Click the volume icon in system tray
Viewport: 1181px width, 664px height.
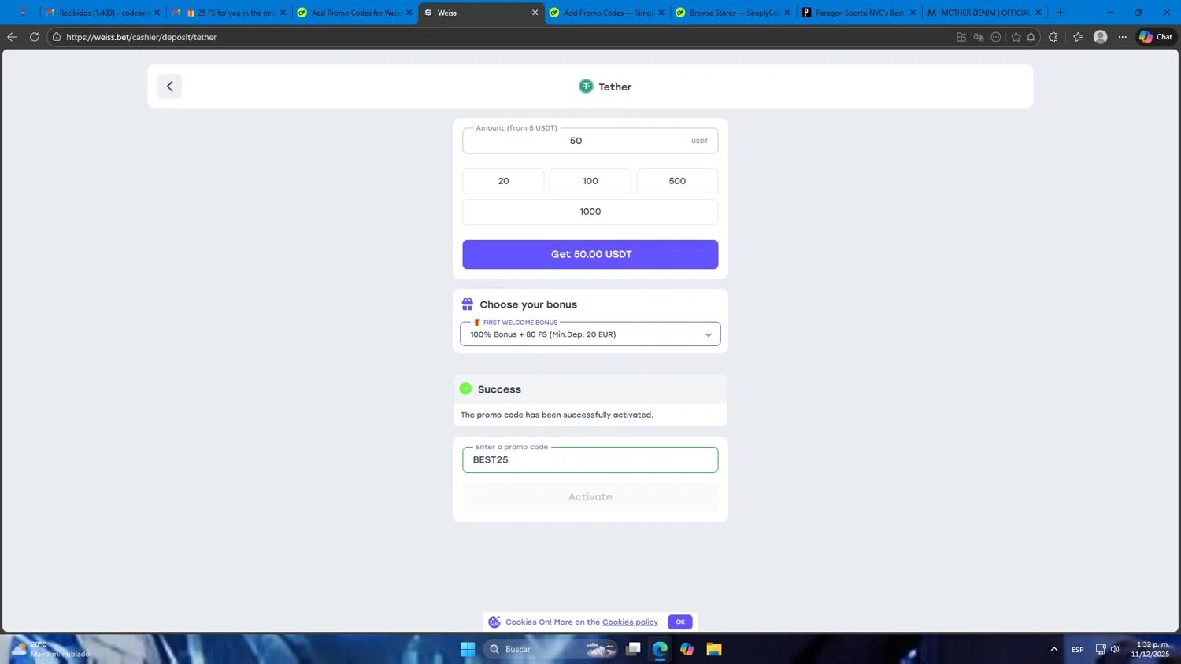pyautogui.click(x=1115, y=649)
